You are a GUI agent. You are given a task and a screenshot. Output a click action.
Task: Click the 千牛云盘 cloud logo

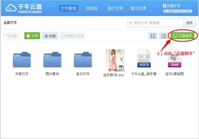pos(24,8)
